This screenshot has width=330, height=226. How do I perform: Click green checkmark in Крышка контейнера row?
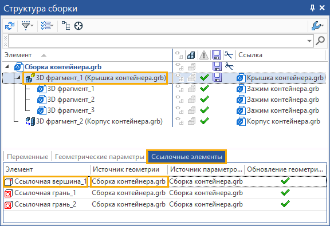(205, 78)
